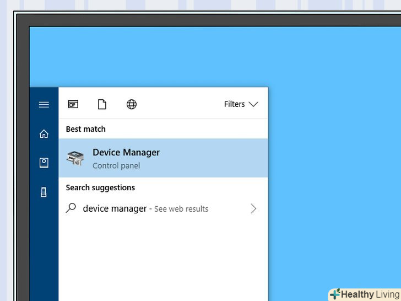Filter results by Web globe icon

[132, 104]
